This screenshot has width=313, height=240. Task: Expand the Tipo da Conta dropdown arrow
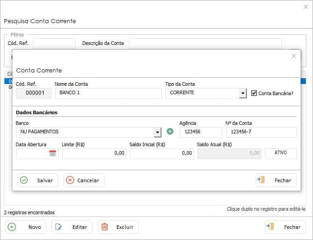point(242,93)
